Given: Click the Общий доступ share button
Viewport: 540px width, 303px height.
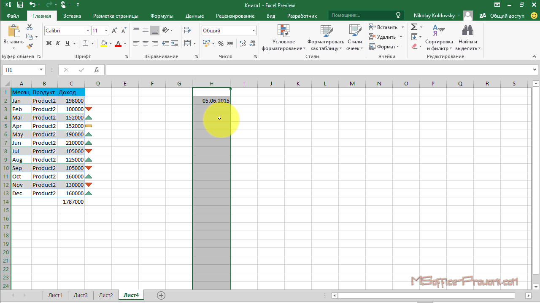Looking at the screenshot, I should coord(502,16).
